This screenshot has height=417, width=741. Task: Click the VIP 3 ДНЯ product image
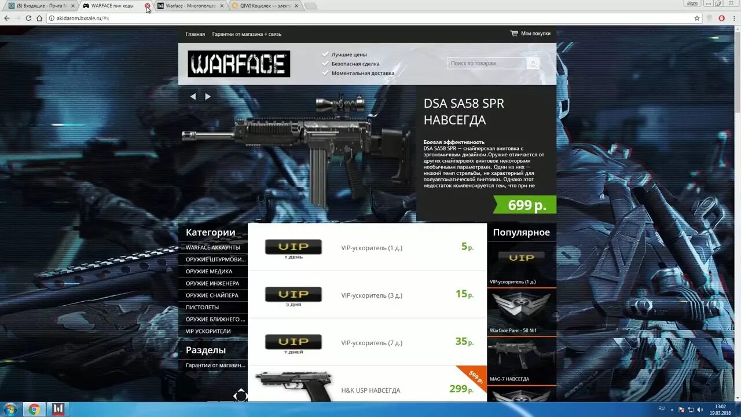[294, 295]
